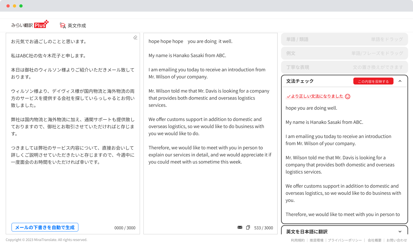The height and width of the screenshot is (247, 413).
Task: Open 会社概要 footer link
Action: pos(375,240)
